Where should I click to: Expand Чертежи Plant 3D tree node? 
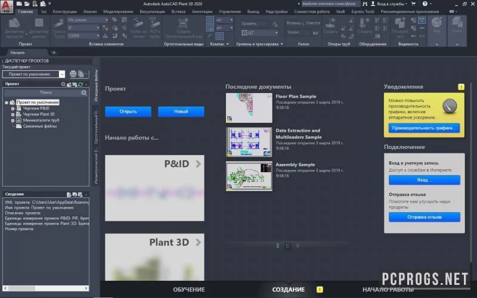[13, 114]
